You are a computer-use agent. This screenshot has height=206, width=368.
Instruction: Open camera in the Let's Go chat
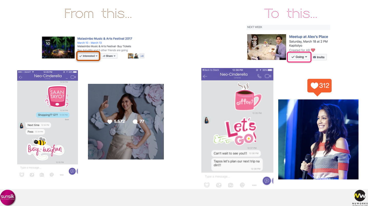tap(231, 185)
